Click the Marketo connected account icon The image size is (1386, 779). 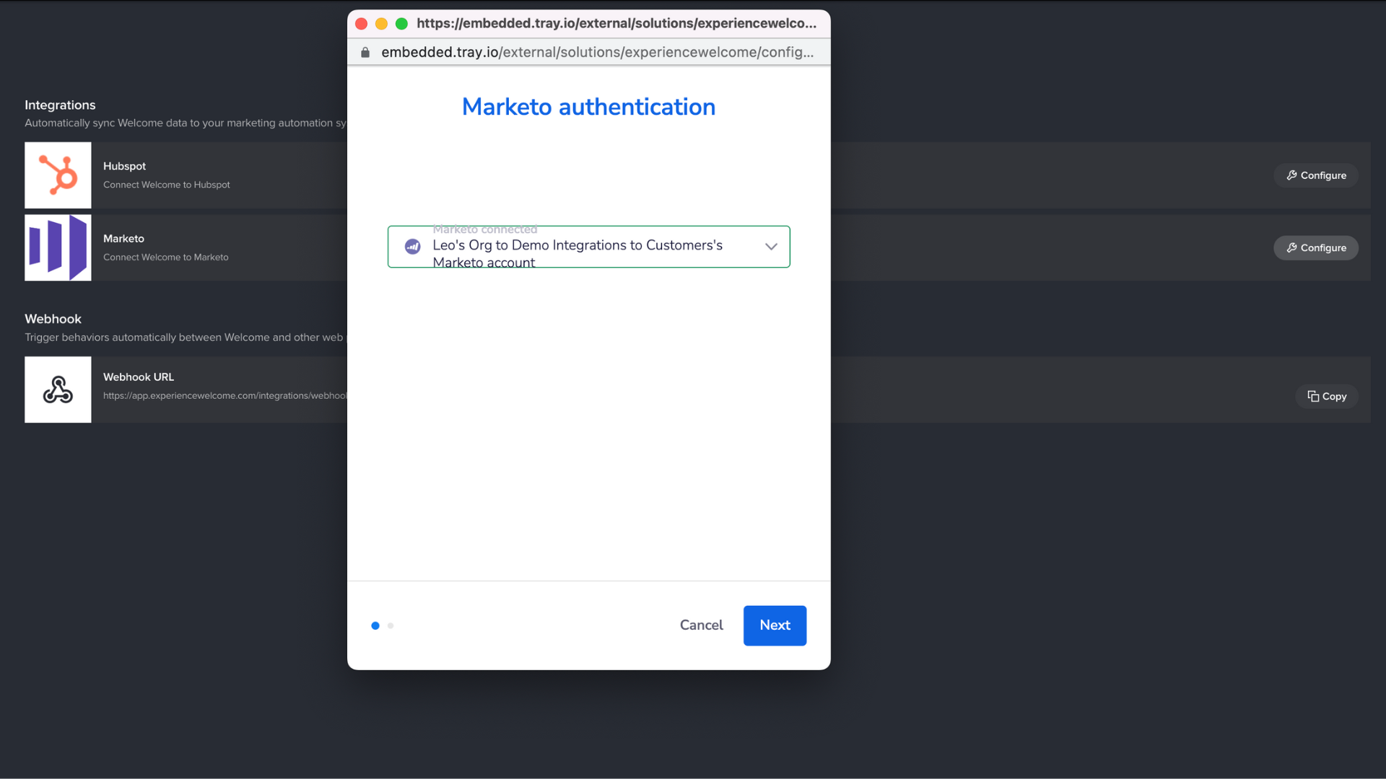pos(412,247)
